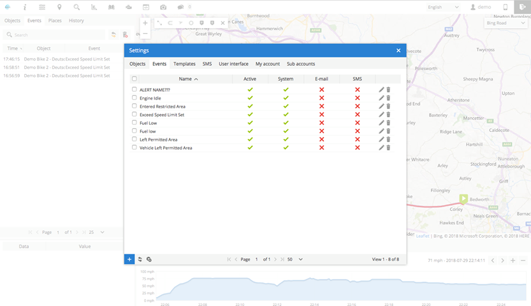The height and width of the screenshot is (306, 531).
Task: Zoom in the map with plus button
Action: click(x=145, y=23)
